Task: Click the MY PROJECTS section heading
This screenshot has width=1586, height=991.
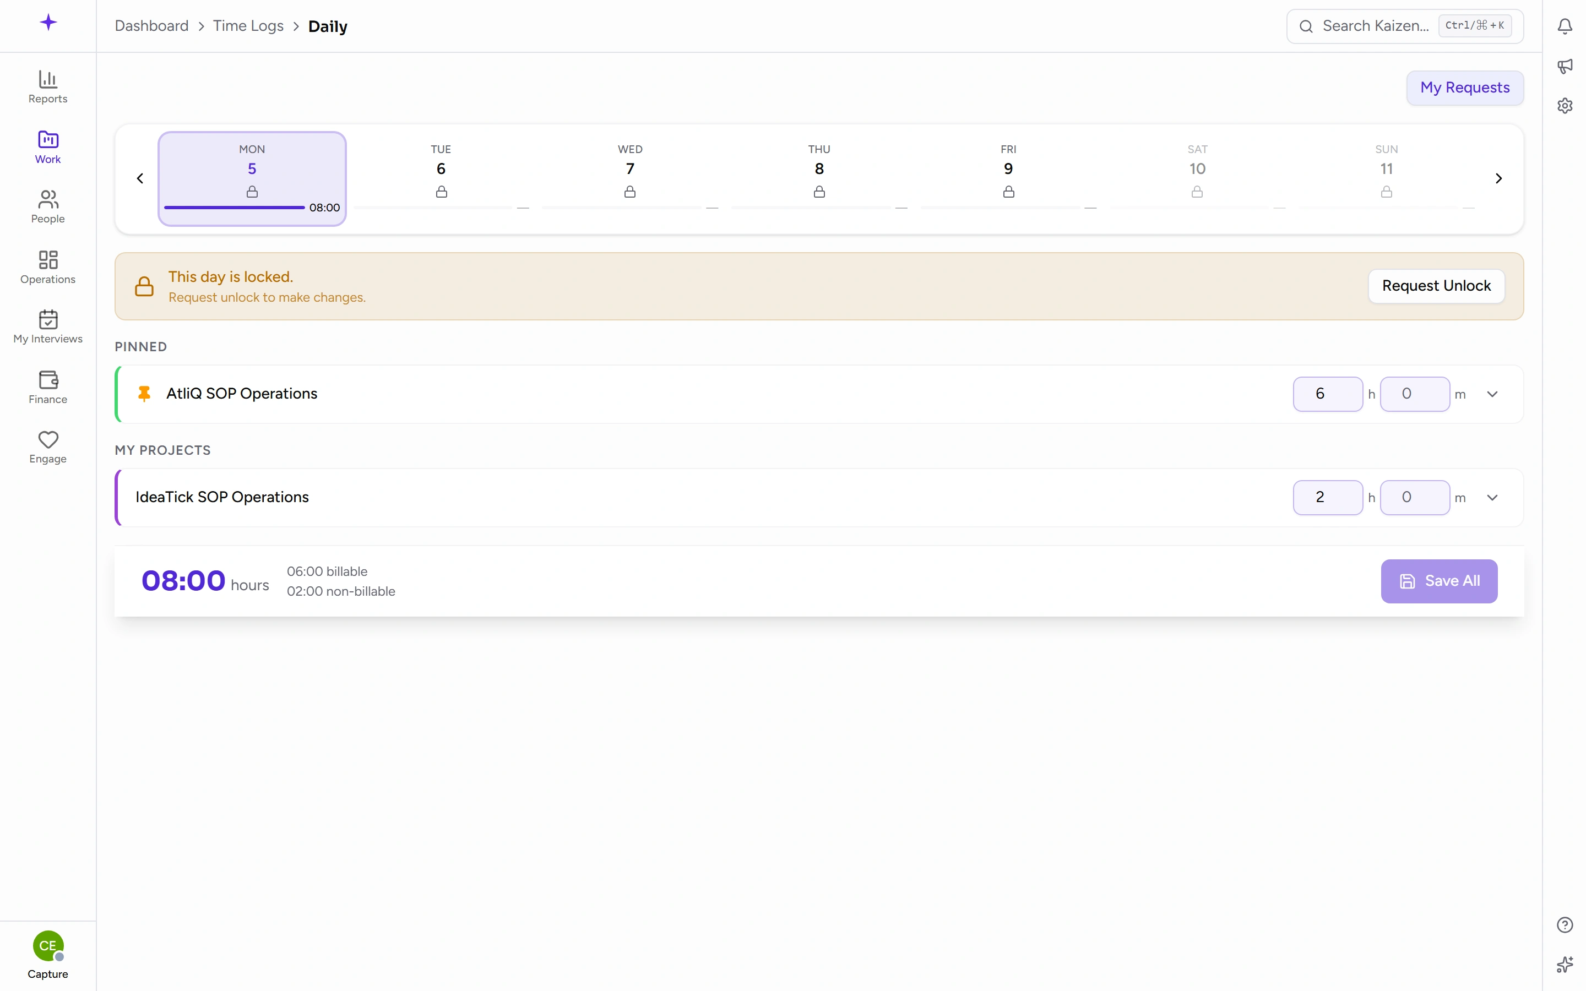Action: tap(162, 450)
